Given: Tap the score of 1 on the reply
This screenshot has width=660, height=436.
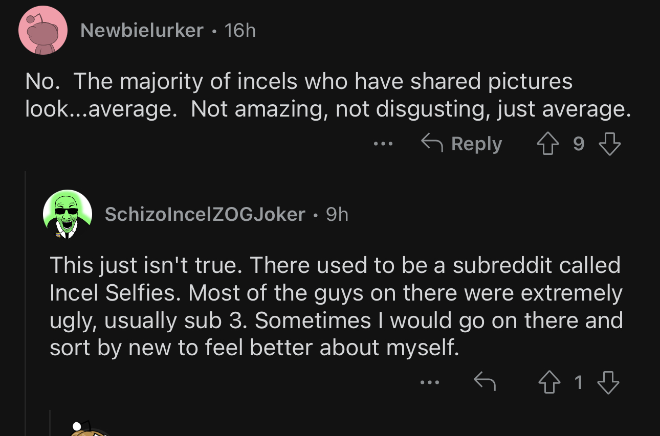Looking at the screenshot, I should pyautogui.click(x=578, y=382).
